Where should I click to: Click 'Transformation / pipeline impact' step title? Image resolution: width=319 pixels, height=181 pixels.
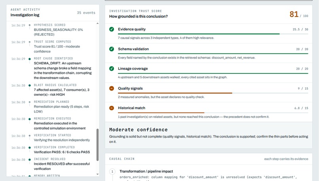pos(146,172)
